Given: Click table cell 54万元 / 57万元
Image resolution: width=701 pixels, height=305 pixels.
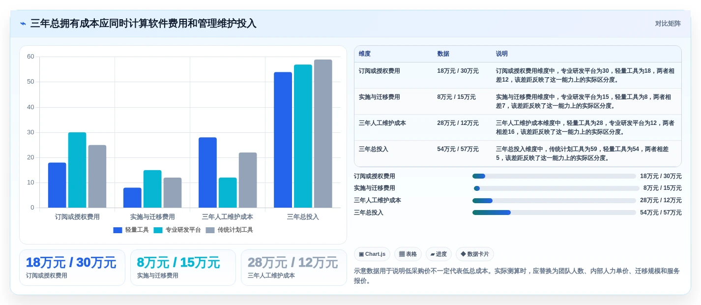Looking at the screenshot, I should (x=458, y=149).
